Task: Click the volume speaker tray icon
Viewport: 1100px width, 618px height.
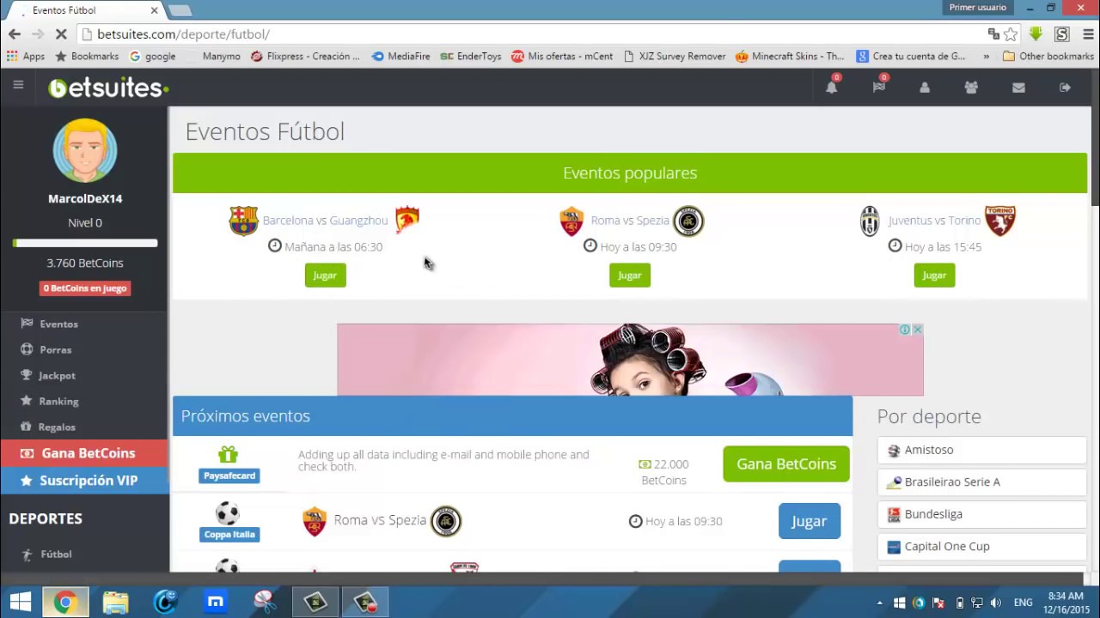Action: point(996,603)
